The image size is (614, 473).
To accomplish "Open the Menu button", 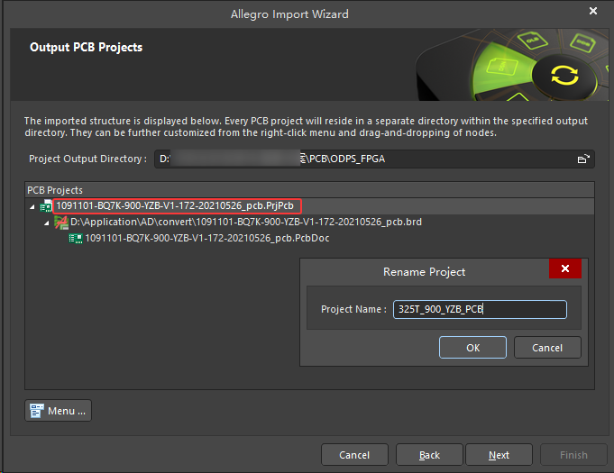I will [x=58, y=411].
